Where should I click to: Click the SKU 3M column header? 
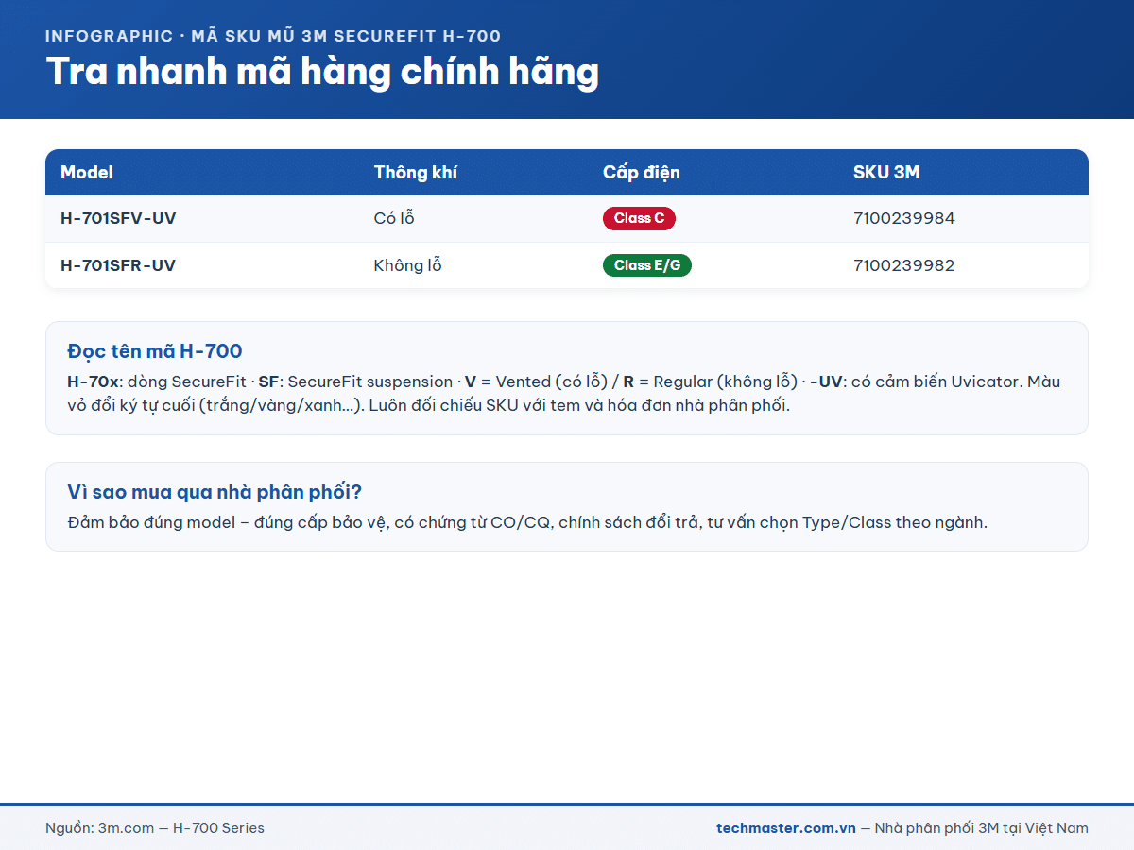pyautogui.click(x=886, y=173)
